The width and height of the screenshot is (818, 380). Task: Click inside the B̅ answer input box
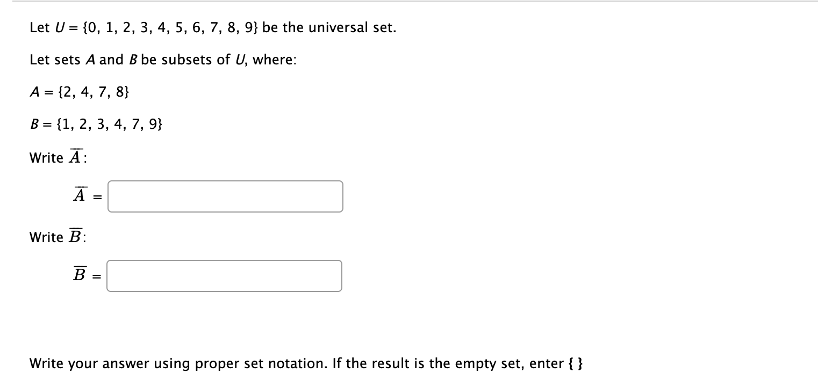coord(225,276)
